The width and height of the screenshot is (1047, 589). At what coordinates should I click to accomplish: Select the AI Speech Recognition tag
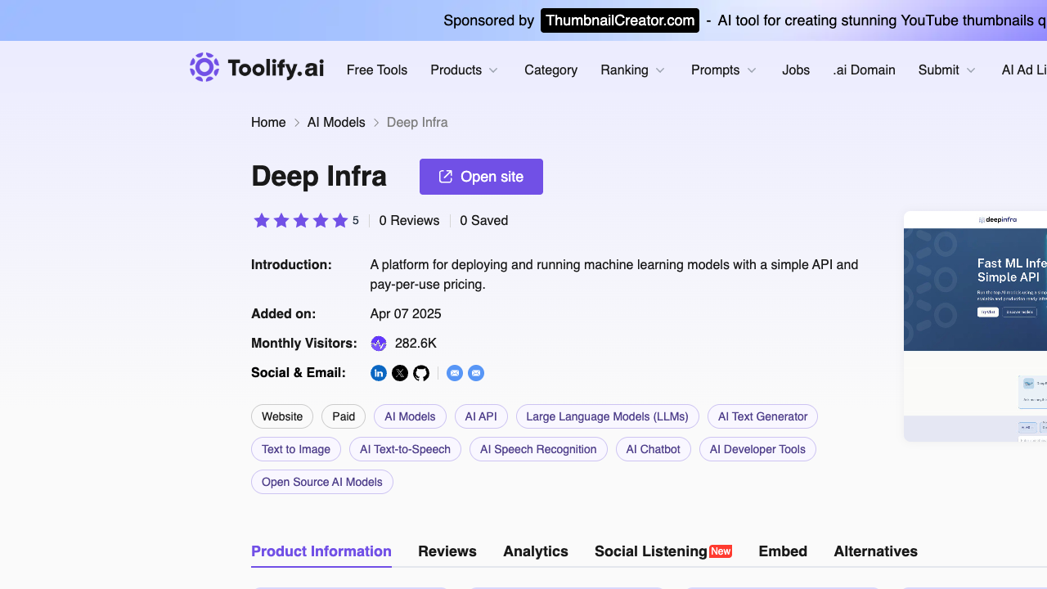pyautogui.click(x=538, y=449)
